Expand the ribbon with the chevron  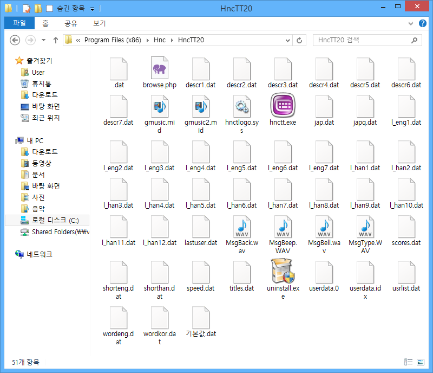click(411, 23)
